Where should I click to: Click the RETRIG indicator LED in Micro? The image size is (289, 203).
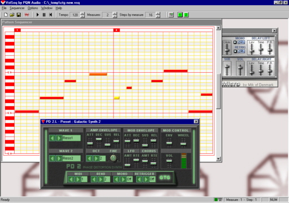coord(235,51)
